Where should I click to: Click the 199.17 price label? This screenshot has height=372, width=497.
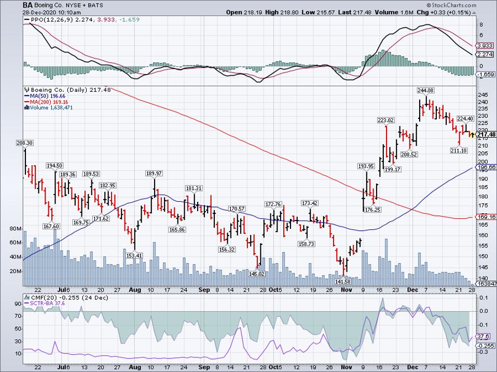[x=392, y=169]
